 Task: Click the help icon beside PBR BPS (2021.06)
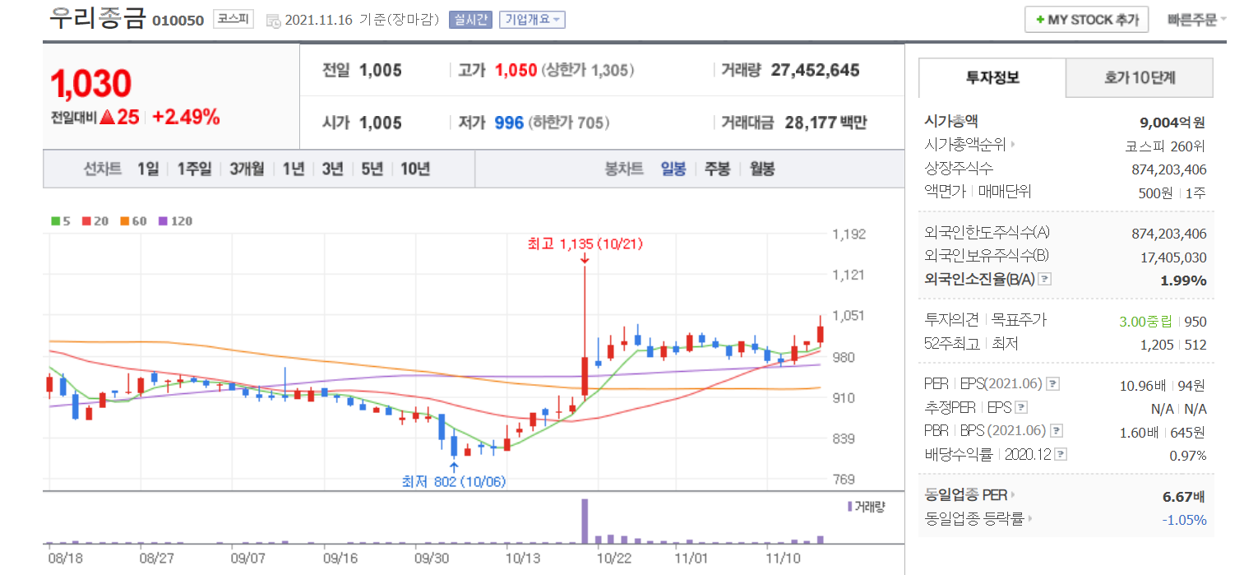point(1057,430)
